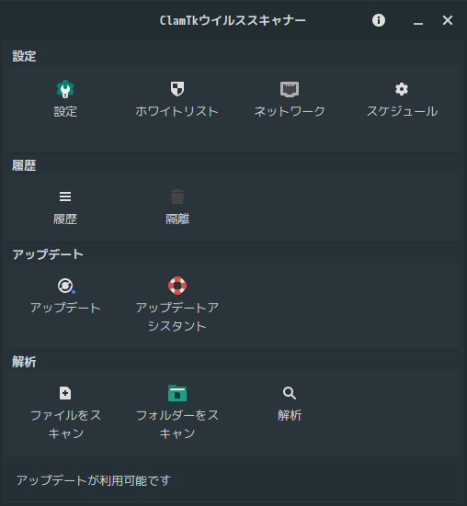Image resolution: width=467 pixels, height=506 pixels.
Task: Open the 履歴 list icon
Action: 65,197
